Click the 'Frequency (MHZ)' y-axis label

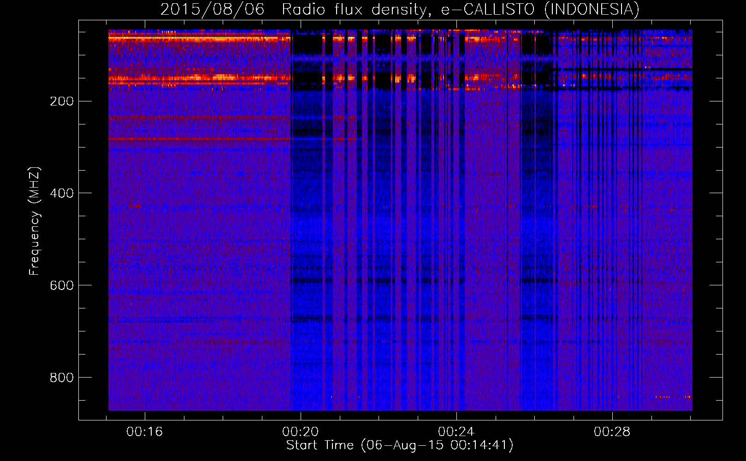coord(35,221)
